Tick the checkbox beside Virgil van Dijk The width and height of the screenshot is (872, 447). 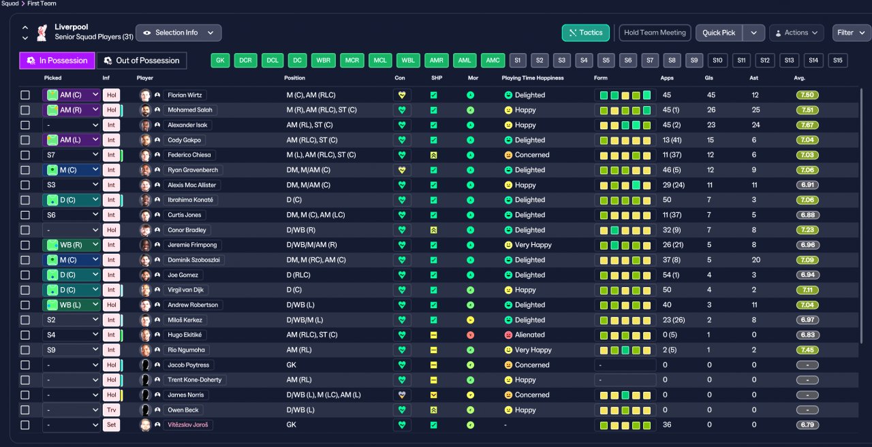25,290
